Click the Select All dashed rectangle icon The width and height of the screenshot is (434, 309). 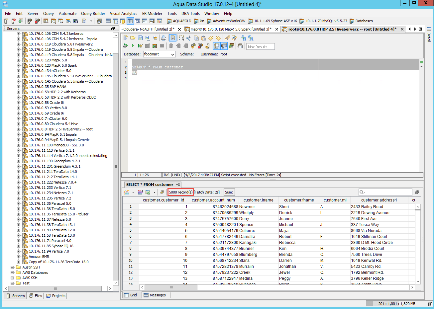coord(181,38)
